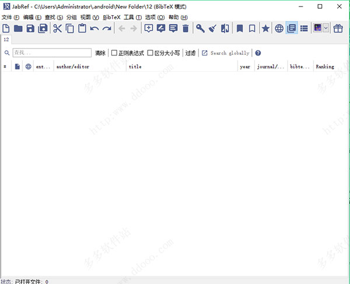
Task: Open the 选项 (O) menu
Action: pos(155,17)
